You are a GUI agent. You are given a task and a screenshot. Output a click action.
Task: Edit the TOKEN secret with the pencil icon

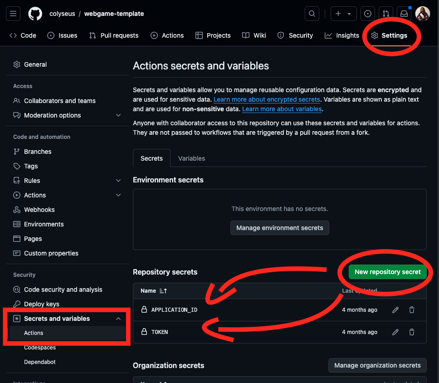395,332
